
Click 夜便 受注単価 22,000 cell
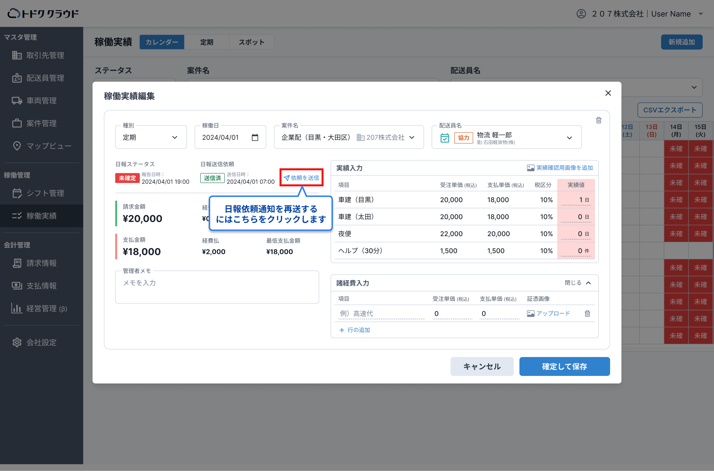451,234
